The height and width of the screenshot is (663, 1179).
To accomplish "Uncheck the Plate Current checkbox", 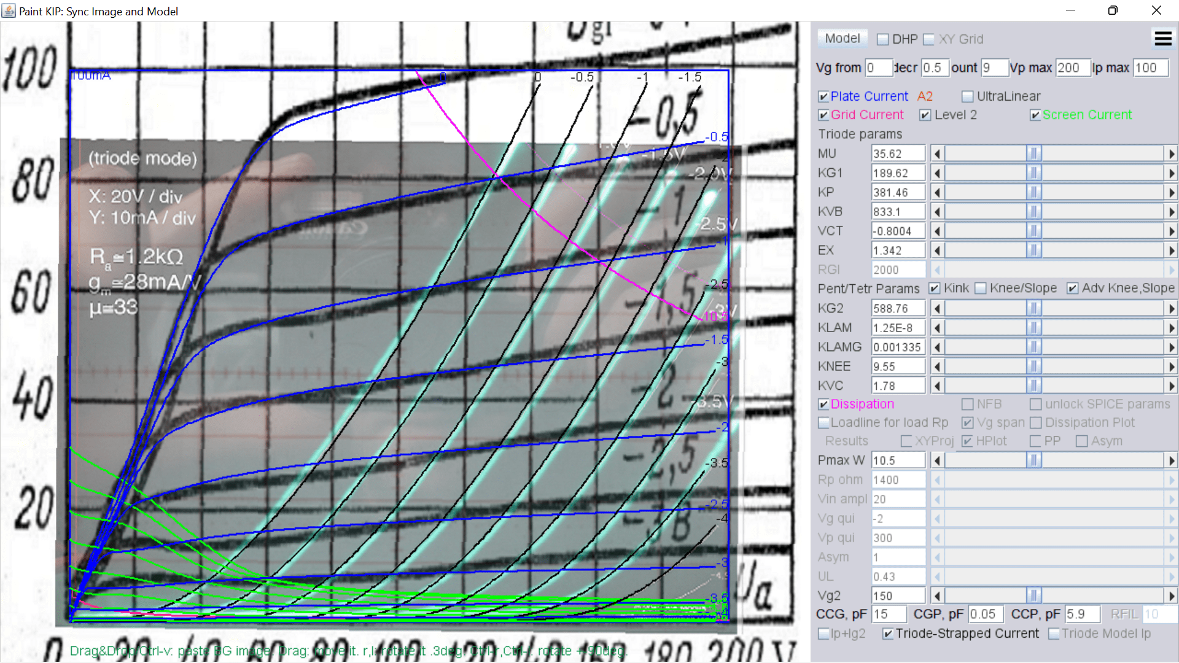I will [823, 96].
